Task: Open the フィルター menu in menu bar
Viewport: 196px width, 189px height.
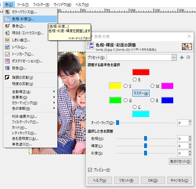Action: 41,5
